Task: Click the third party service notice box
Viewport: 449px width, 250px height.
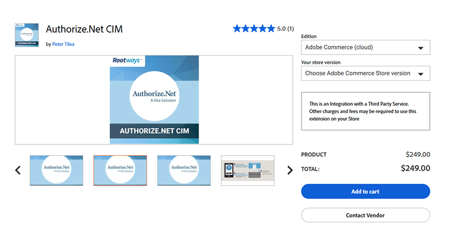Action: pos(365,111)
